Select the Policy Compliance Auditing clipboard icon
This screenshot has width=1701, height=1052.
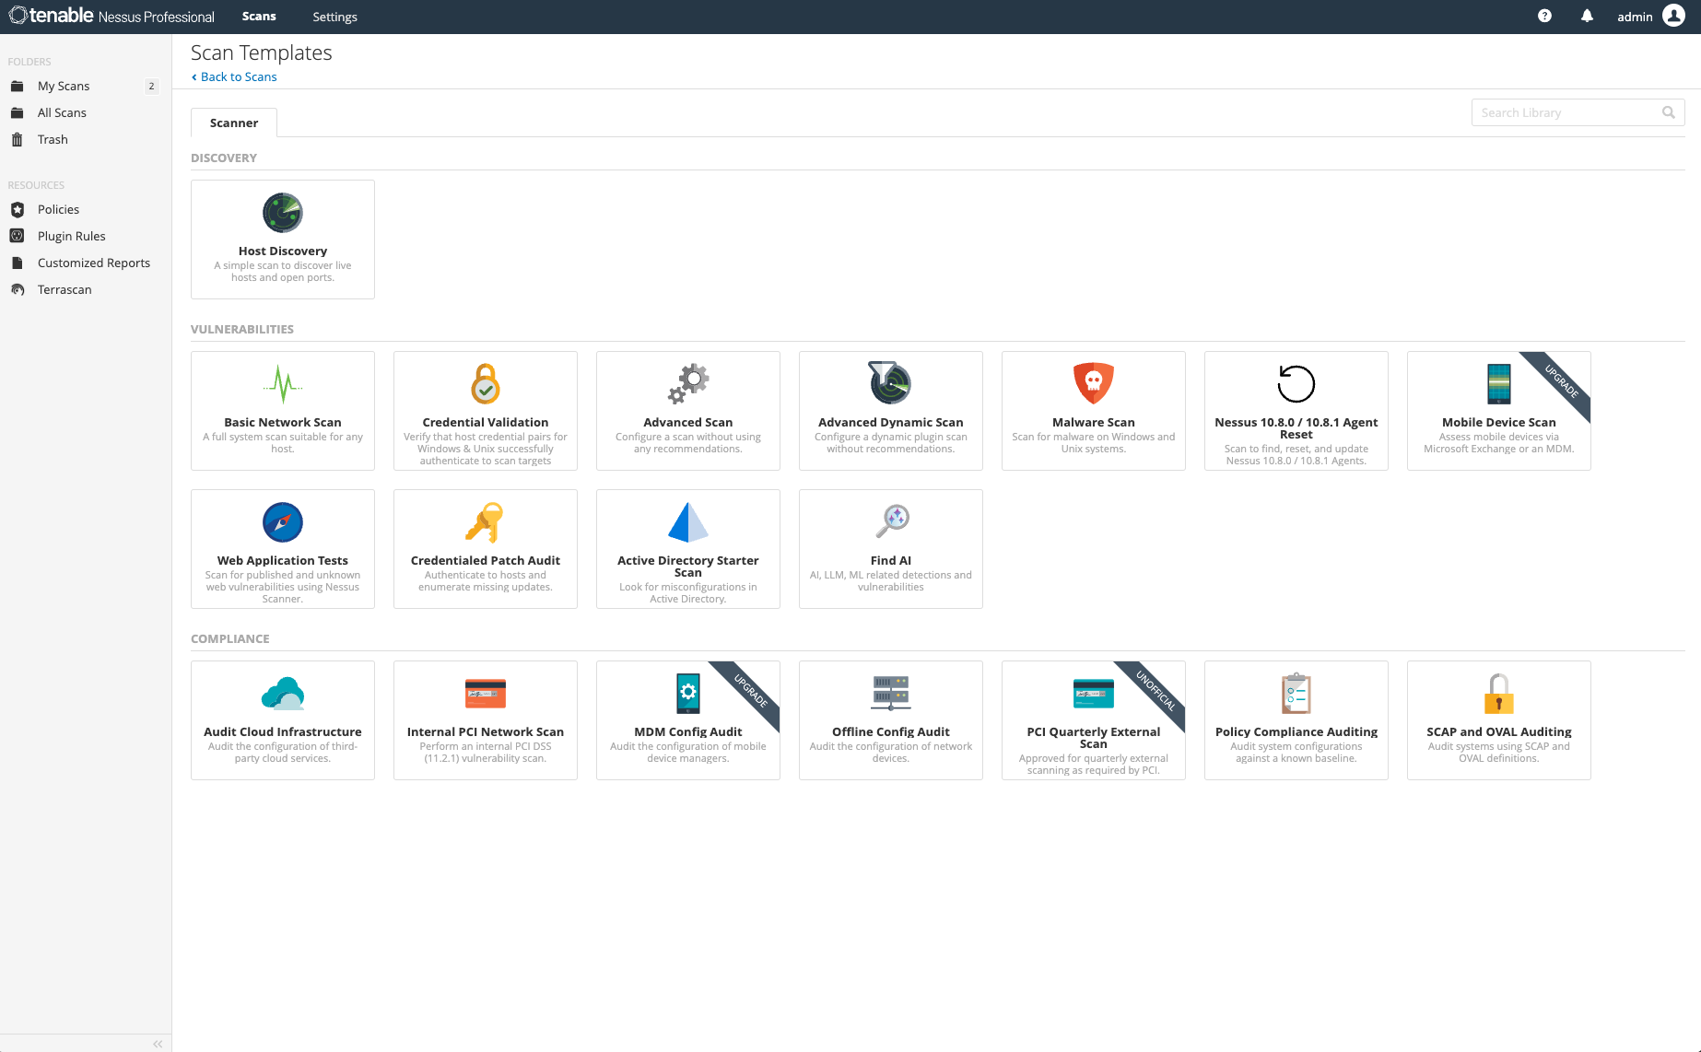tap(1296, 694)
